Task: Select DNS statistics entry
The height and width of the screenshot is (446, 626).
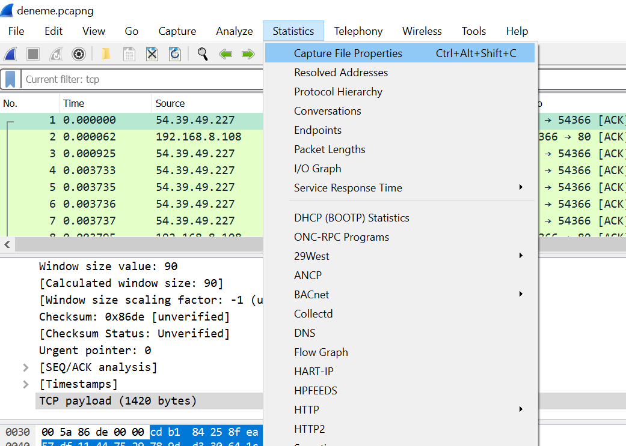Action: click(400, 333)
